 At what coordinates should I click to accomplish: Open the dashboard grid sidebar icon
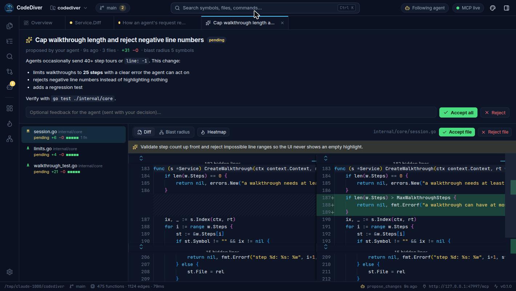[x=9, y=108]
